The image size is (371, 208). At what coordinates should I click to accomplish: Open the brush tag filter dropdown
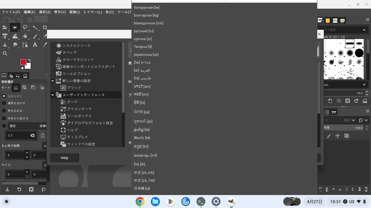364,30
